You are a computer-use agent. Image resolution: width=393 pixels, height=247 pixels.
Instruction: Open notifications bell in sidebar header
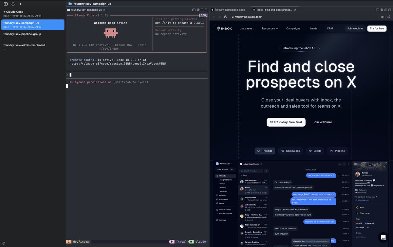pyautogui.click(x=13, y=4)
